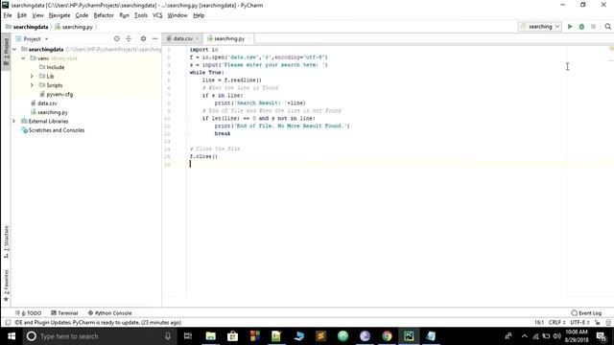Change line separator CRLF setting

click(x=556, y=323)
